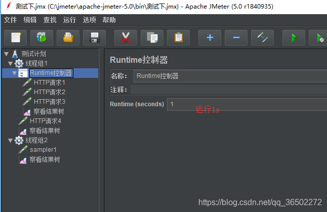Copy element using the Copy icon
The height and width of the screenshot is (212, 327).
coord(152,37)
